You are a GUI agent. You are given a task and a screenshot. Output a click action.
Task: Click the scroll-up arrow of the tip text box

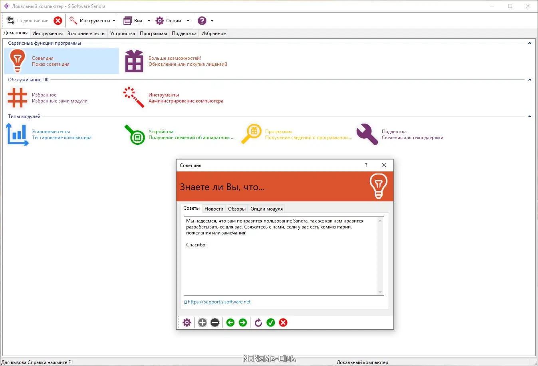(380, 221)
